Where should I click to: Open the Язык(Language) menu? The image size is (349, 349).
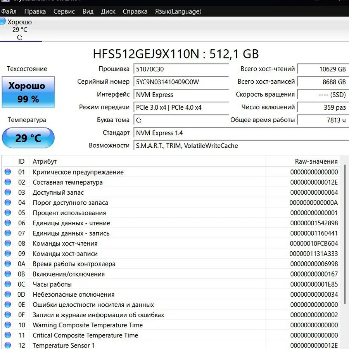coord(178,11)
